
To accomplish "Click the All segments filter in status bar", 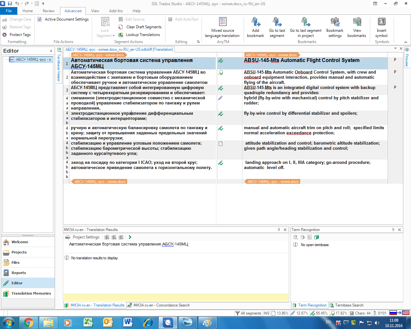I will (x=248, y=313).
